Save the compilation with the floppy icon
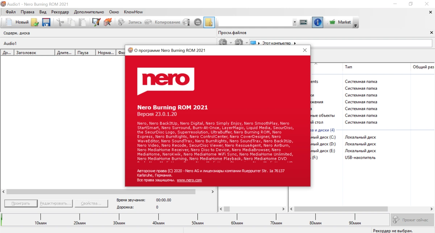This screenshot has width=435, height=233. (x=46, y=22)
